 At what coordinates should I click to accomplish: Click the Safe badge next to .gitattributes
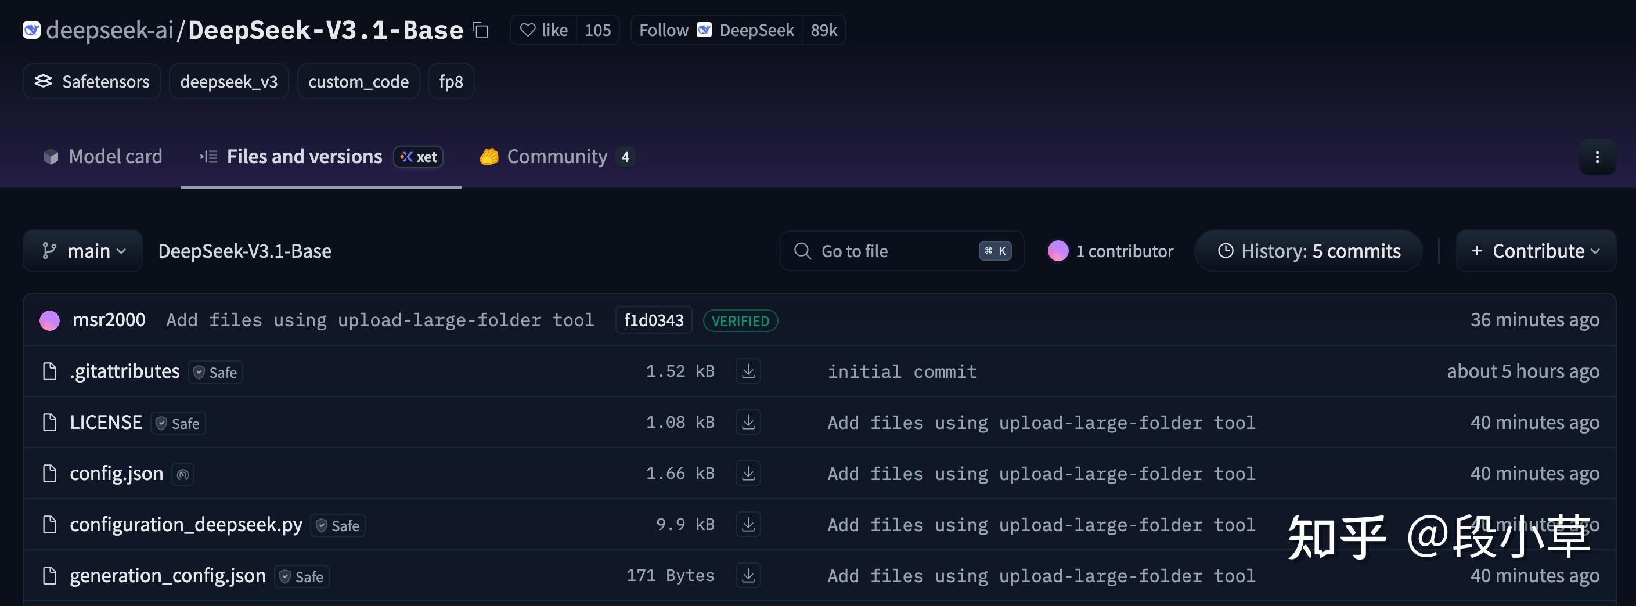(215, 372)
